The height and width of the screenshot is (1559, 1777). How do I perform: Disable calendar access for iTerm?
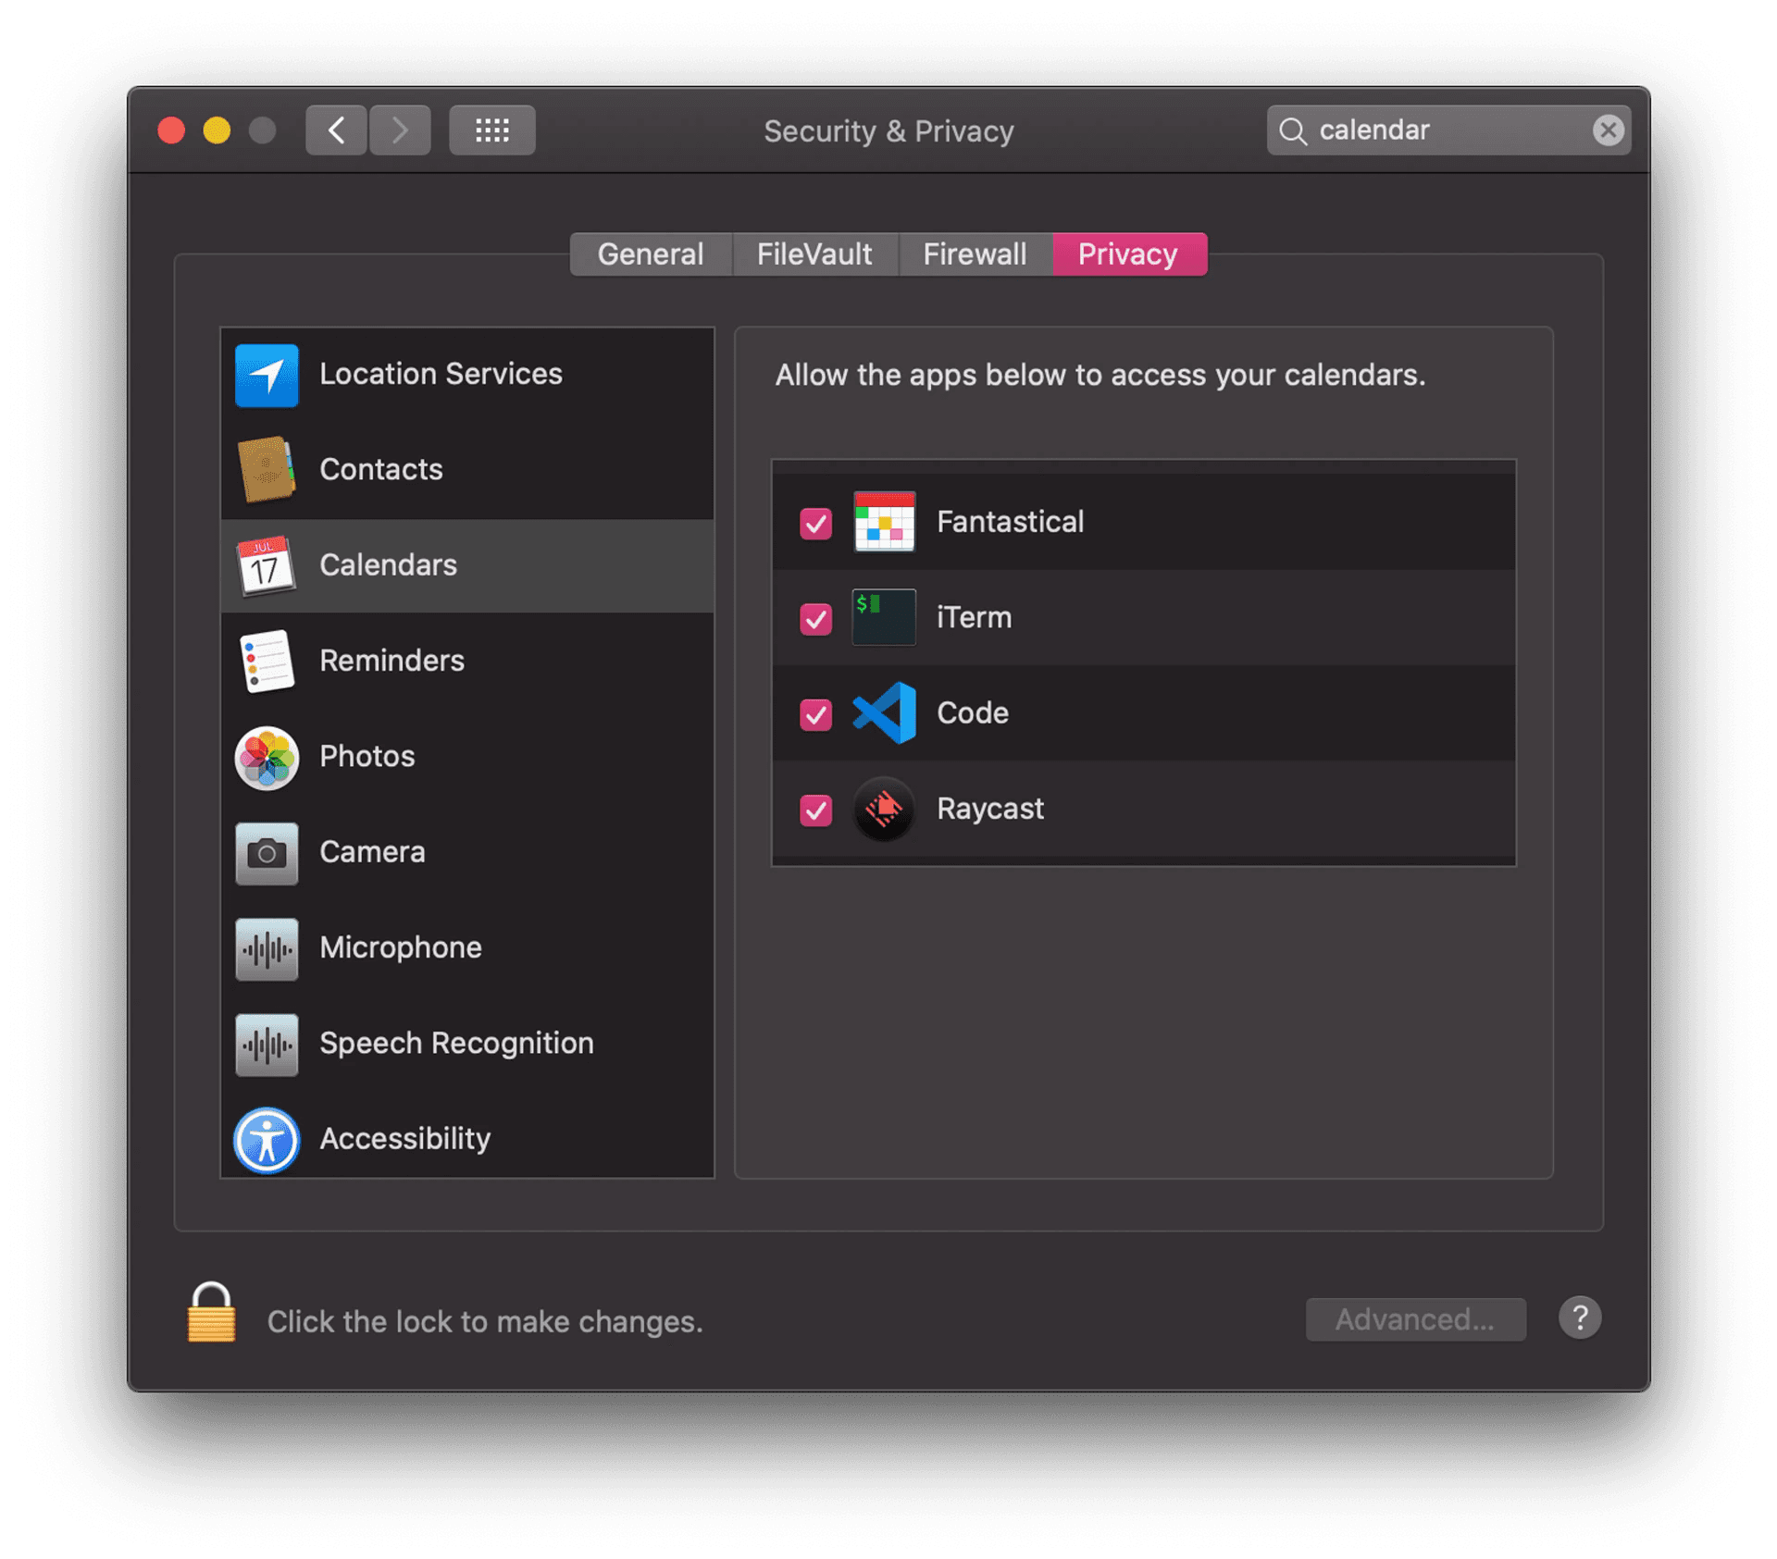pos(815,618)
